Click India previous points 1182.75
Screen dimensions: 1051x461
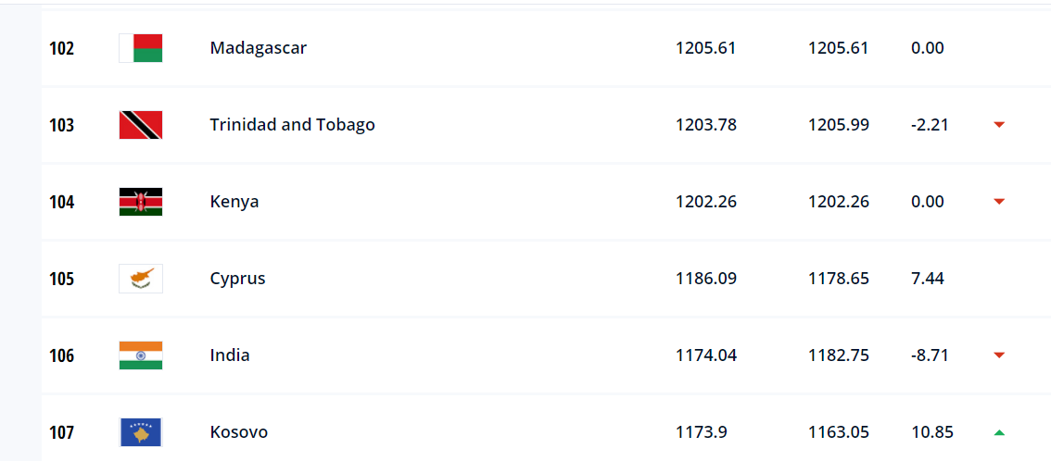coord(839,355)
